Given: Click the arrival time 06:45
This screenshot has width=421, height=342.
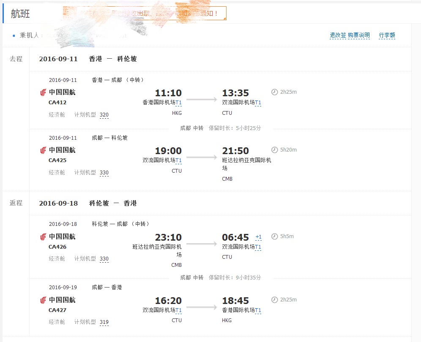Looking at the screenshot, I should pyautogui.click(x=235, y=237).
